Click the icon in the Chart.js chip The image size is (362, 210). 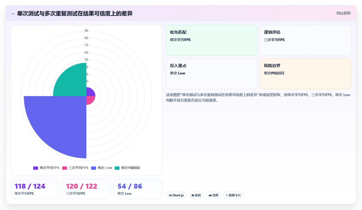pos(170,195)
